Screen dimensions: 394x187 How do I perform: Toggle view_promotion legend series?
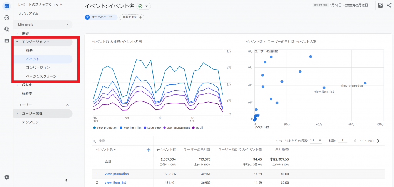pyautogui.click(x=105, y=127)
